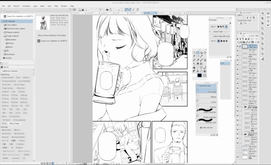Select the Figure line tool
The image size is (271, 165).
pyautogui.click(x=198, y=68)
